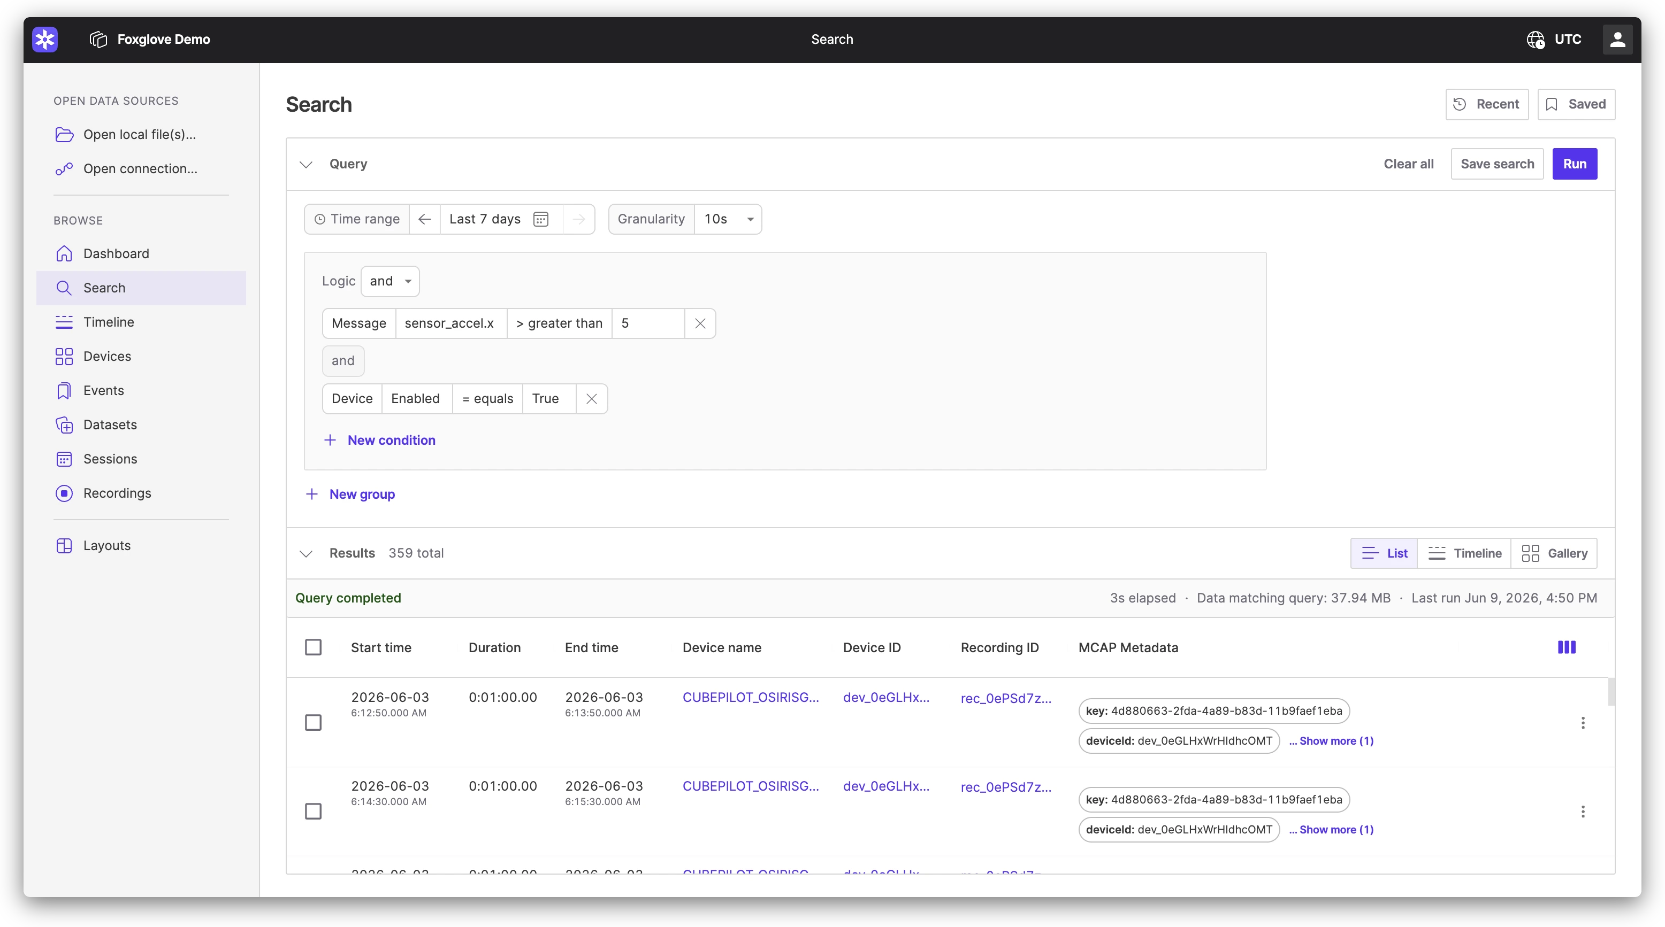Screen dimensions: 1665x927
Task: Remove the sensor_accel.x condition
Action: [x=700, y=323]
